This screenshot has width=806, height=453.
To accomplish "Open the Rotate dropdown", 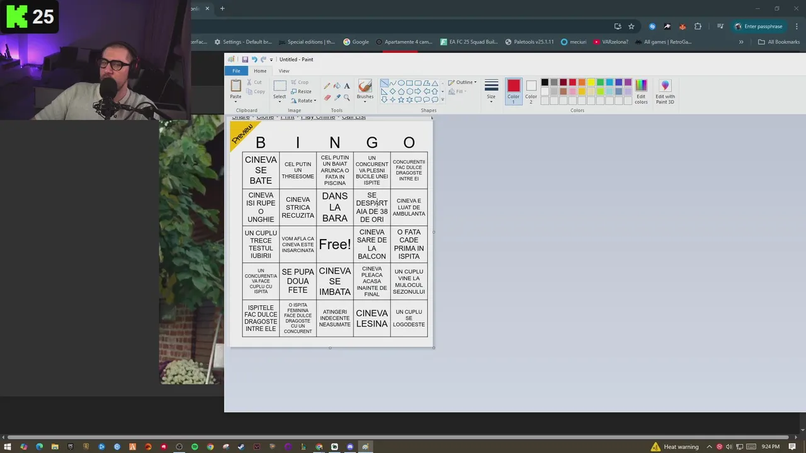I will point(304,101).
